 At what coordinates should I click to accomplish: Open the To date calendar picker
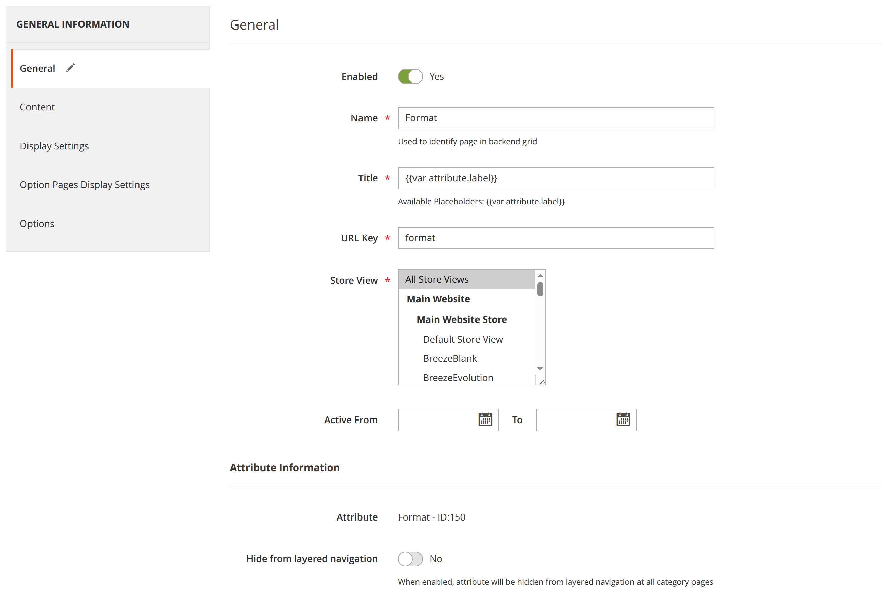tap(623, 420)
